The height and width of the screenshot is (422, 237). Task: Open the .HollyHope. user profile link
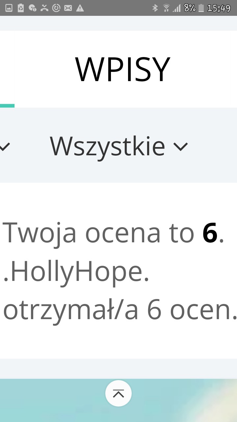pyautogui.click(x=76, y=272)
